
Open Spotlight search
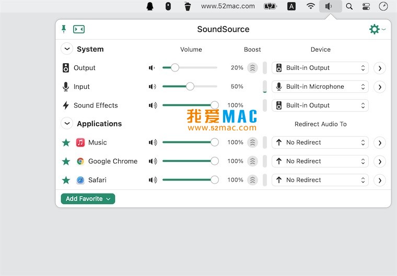click(x=349, y=6)
